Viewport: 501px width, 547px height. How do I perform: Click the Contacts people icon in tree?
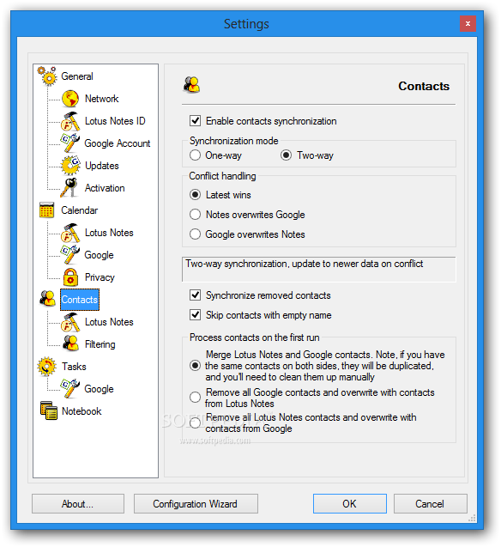(47, 299)
